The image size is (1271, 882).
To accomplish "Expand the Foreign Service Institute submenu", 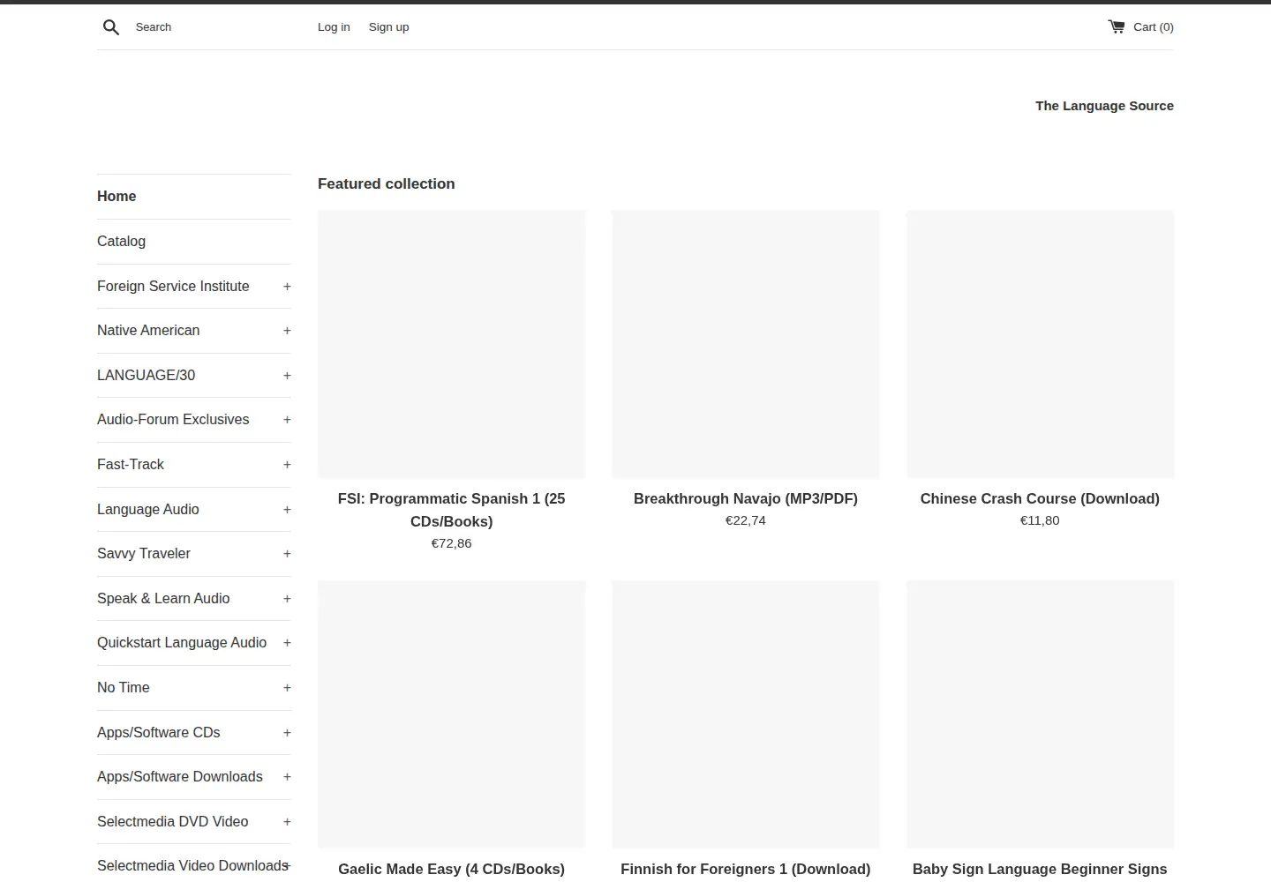I will click(287, 287).
